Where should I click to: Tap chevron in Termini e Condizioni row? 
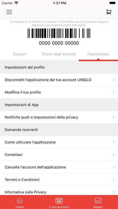pyautogui.click(x=114, y=180)
